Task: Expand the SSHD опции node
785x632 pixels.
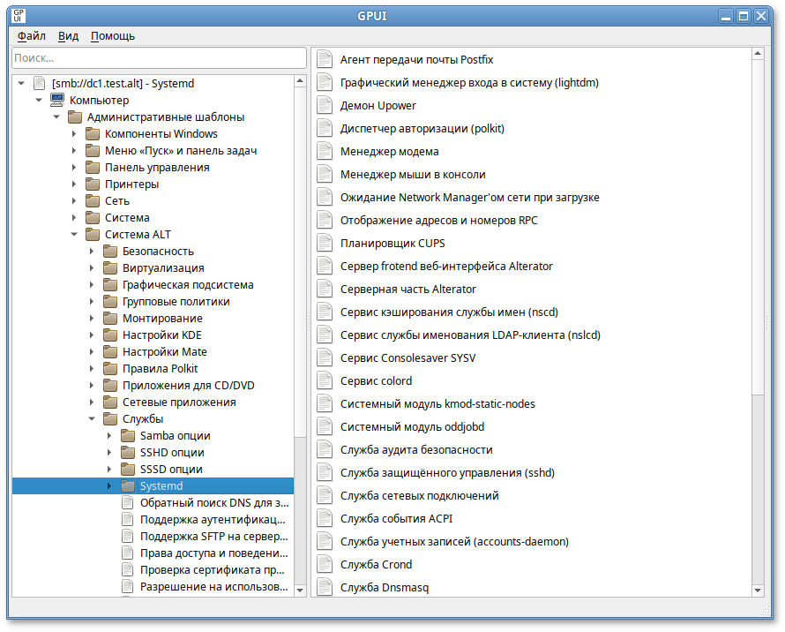Action: [109, 452]
